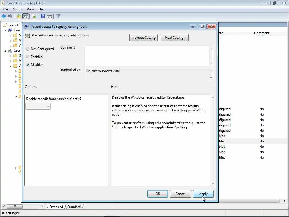Collapse the User Configuration tree node

coord(5,51)
